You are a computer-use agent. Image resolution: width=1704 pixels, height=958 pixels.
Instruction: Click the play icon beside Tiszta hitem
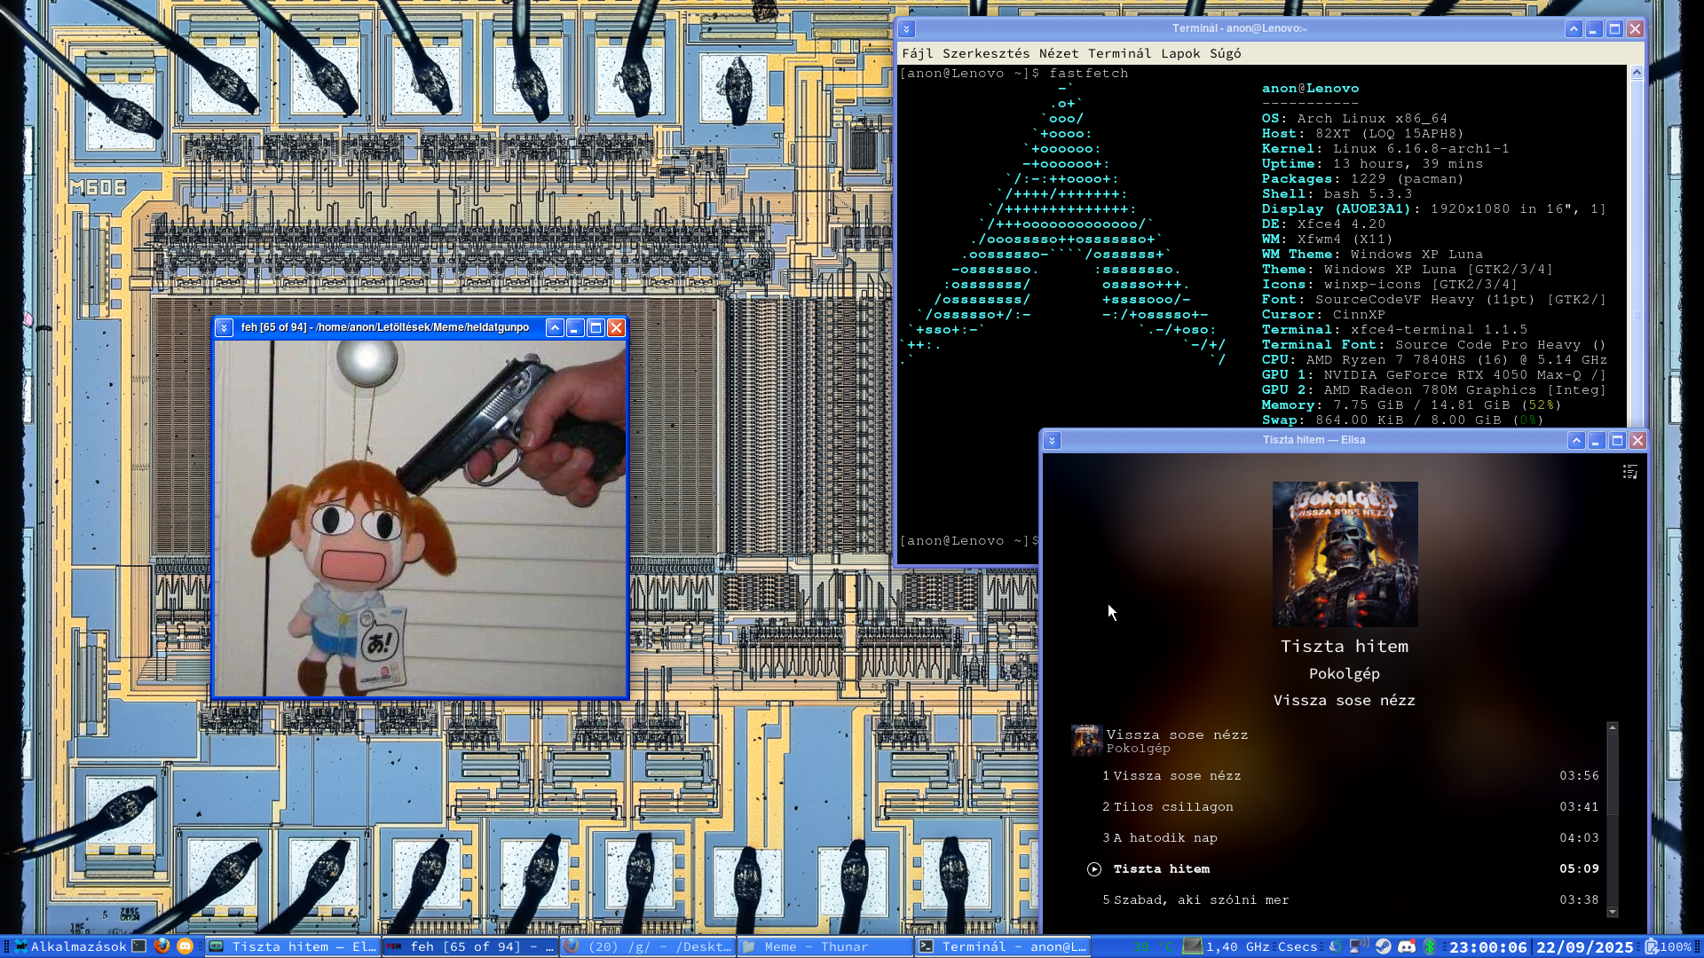(x=1094, y=869)
